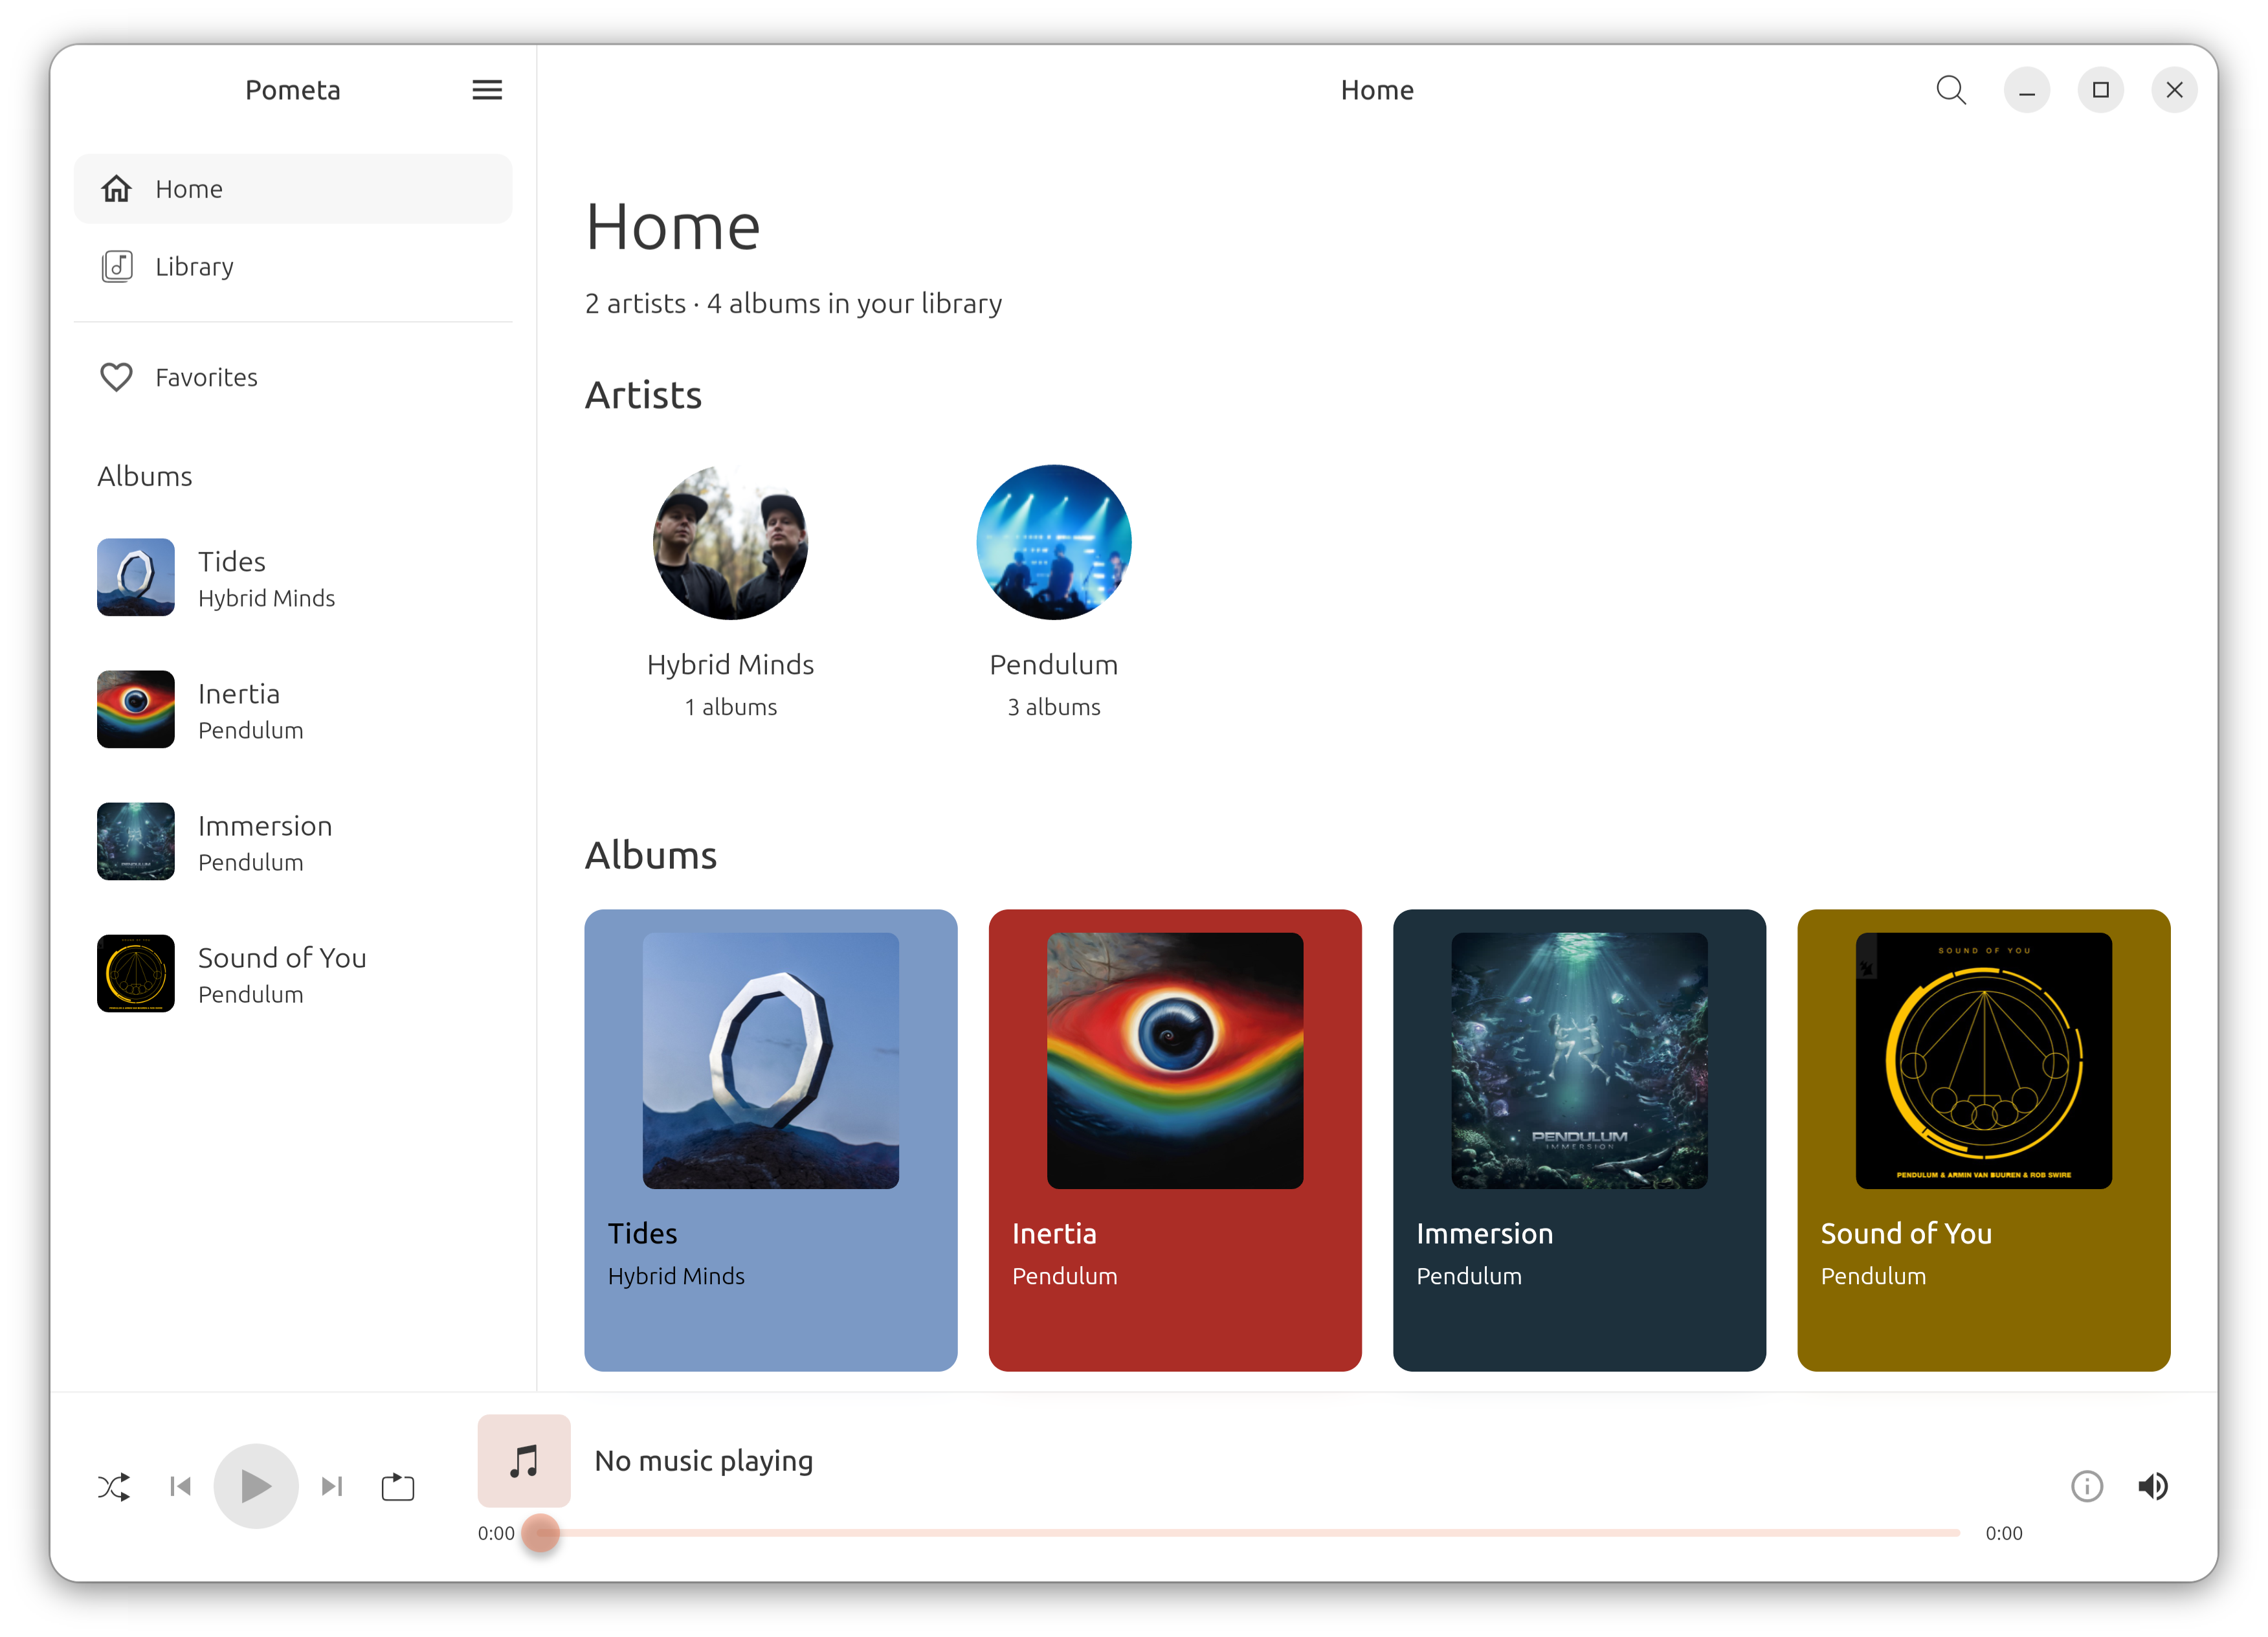Click the No music playing label

[x=704, y=1461]
